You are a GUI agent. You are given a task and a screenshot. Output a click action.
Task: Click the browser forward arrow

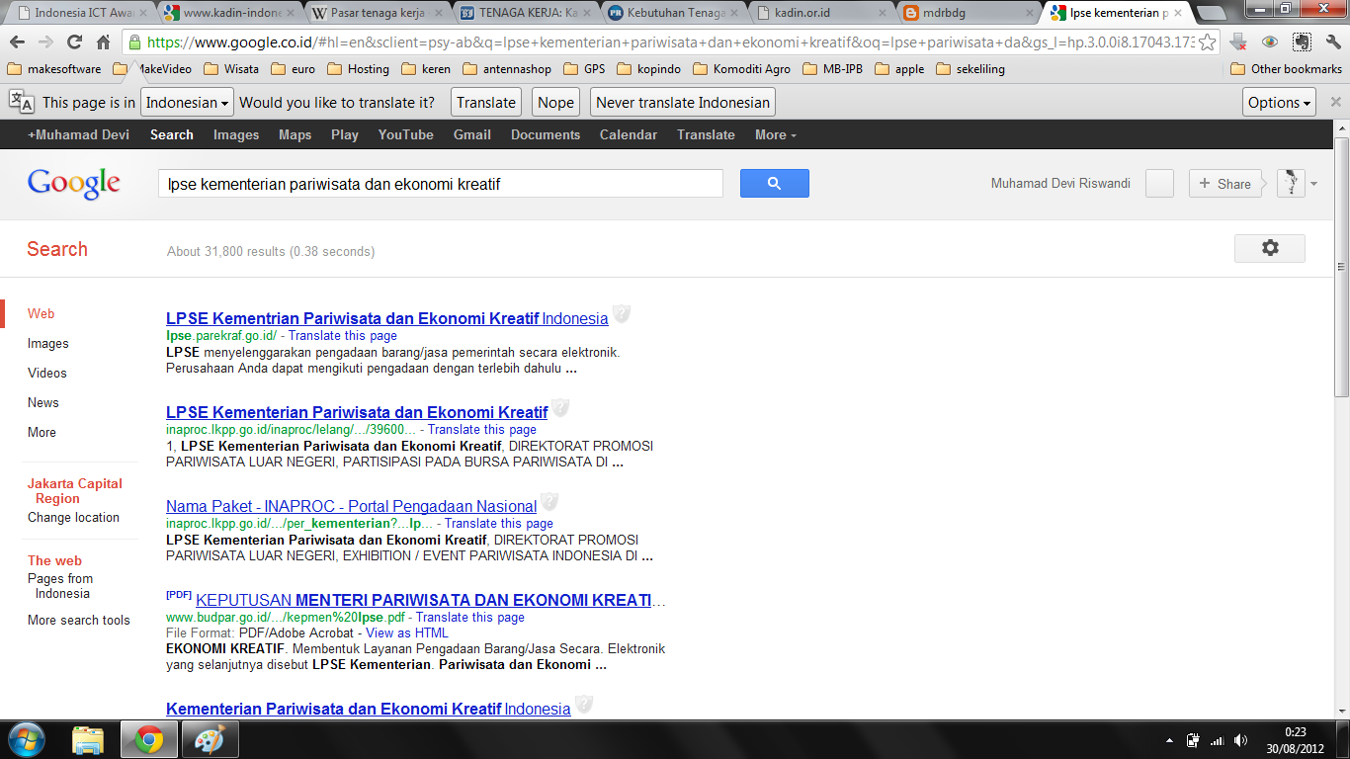coord(45,42)
